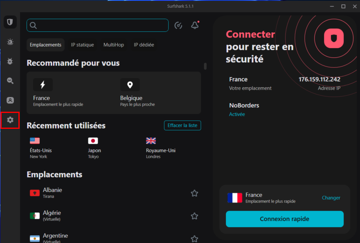Switch to IP dédiée tab
Viewport: 360px width, 243px height.
[x=144, y=45]
